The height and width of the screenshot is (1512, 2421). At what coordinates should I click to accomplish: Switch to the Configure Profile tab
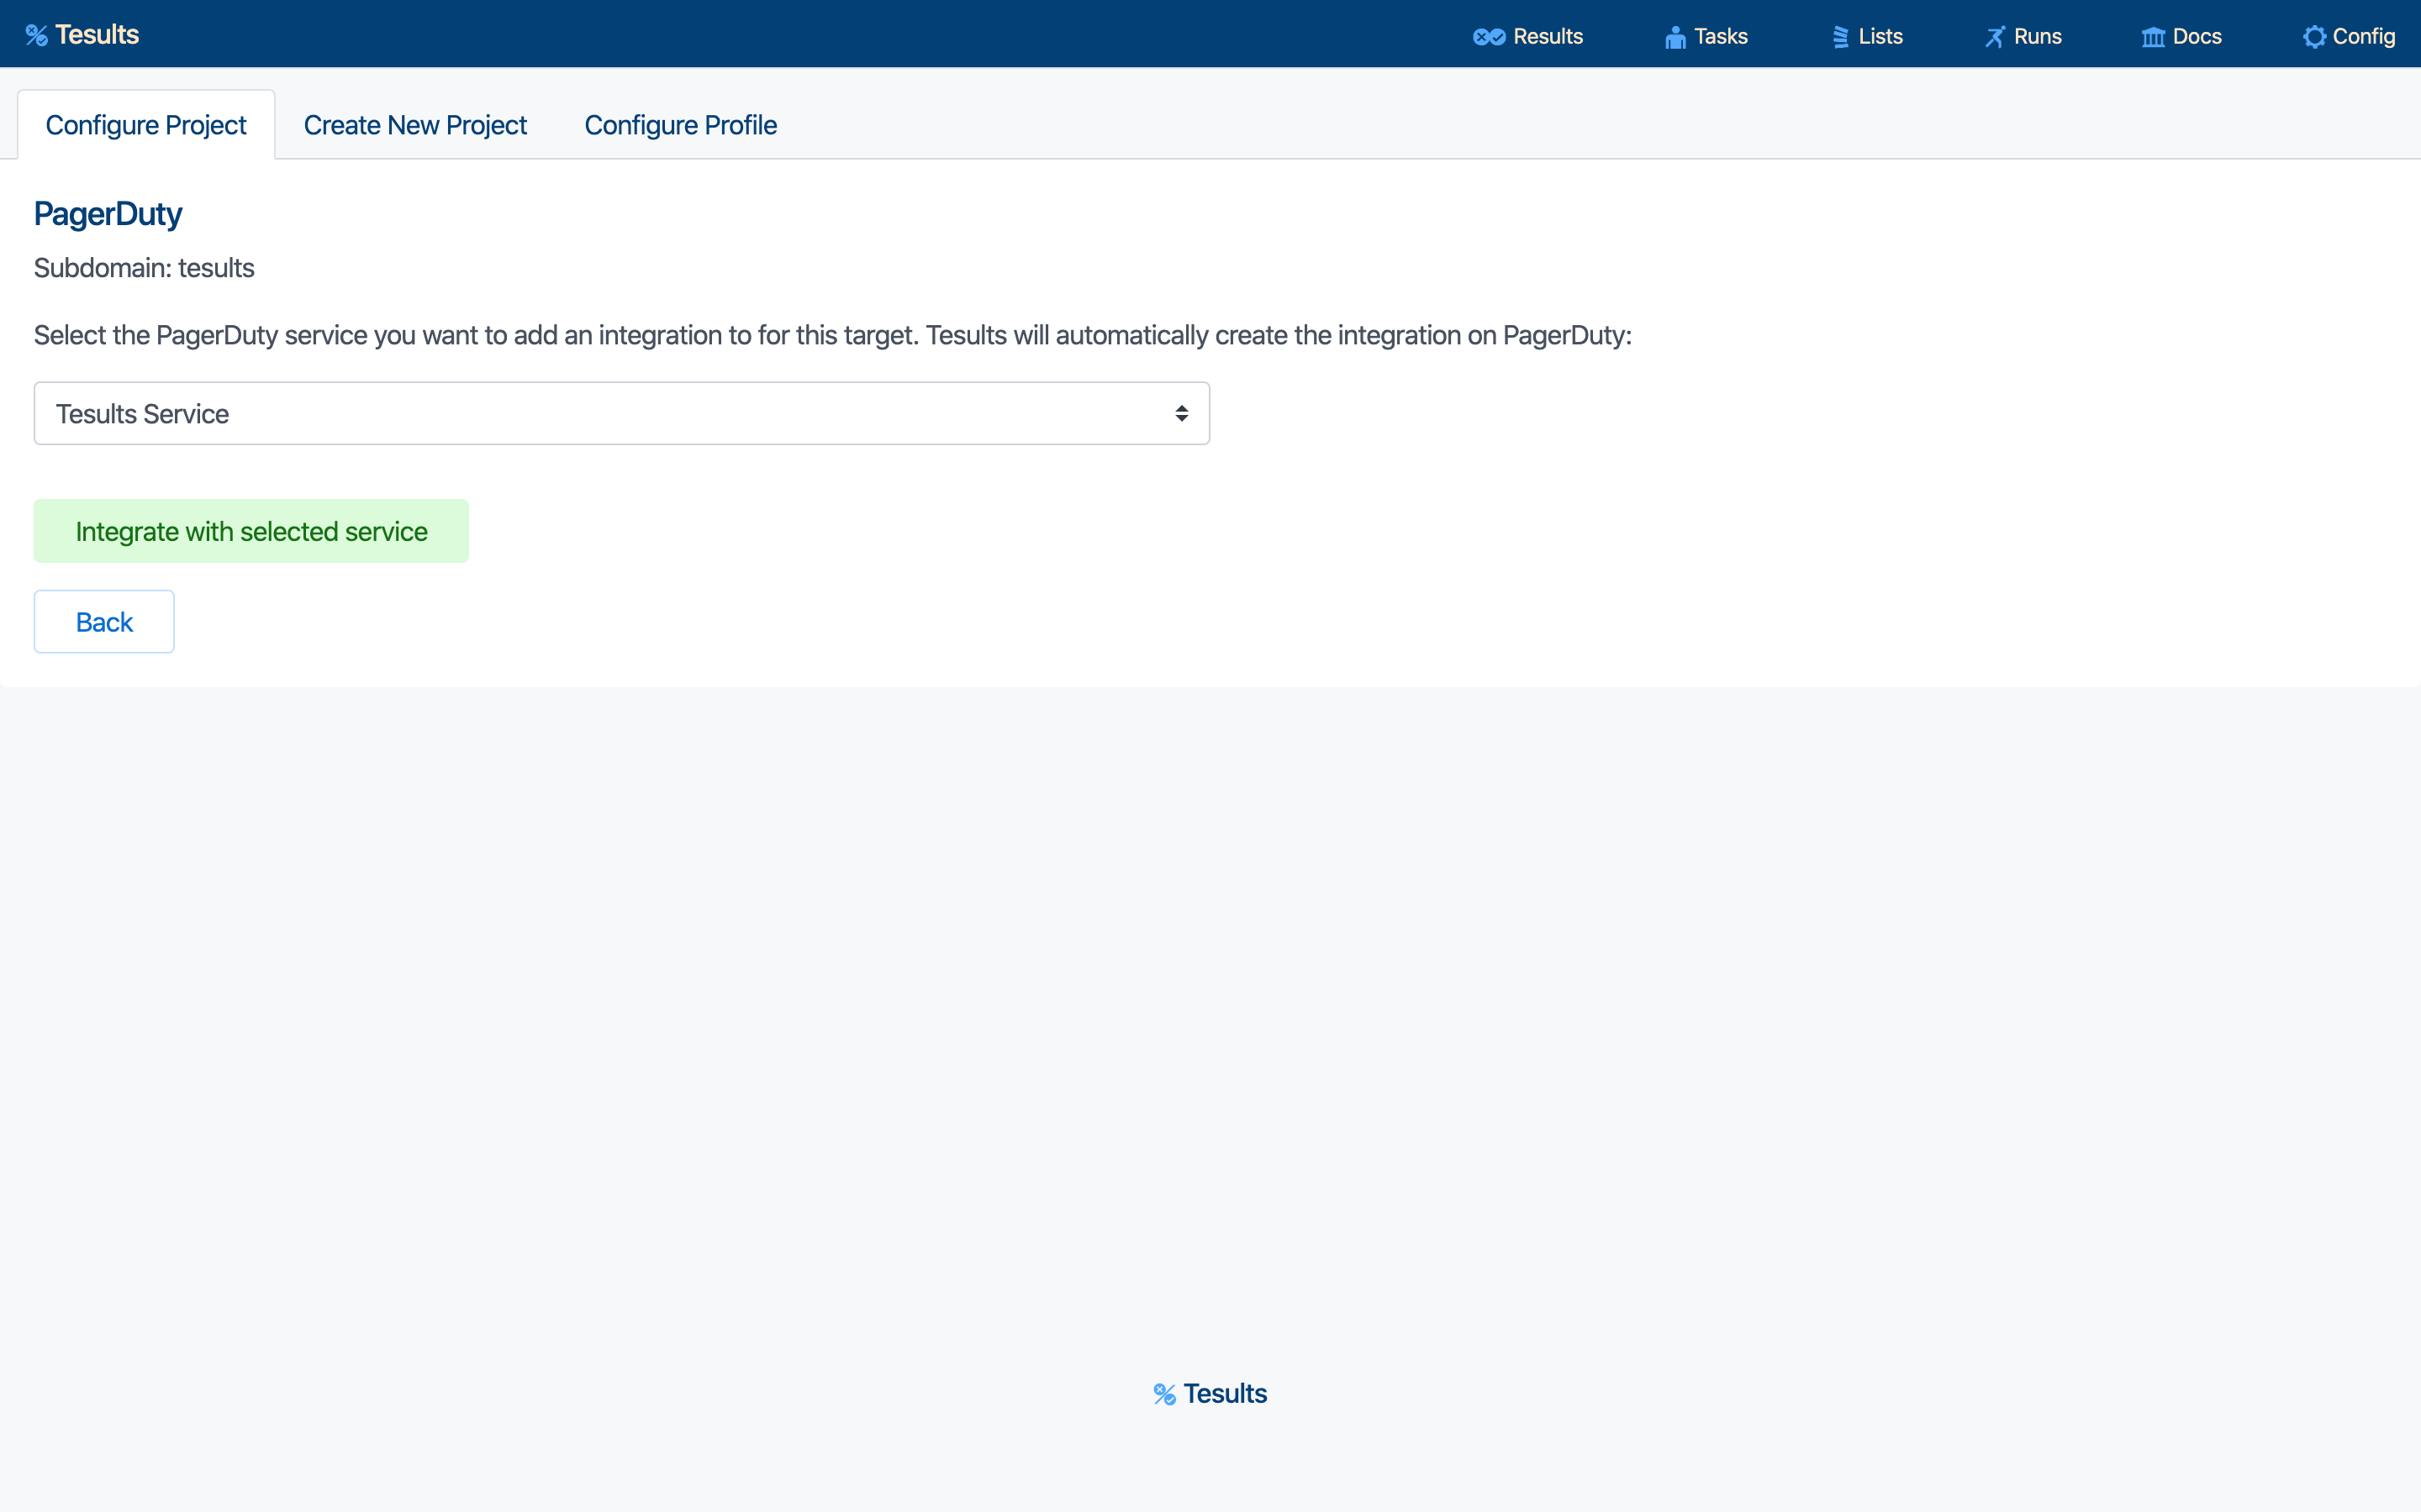680,125
